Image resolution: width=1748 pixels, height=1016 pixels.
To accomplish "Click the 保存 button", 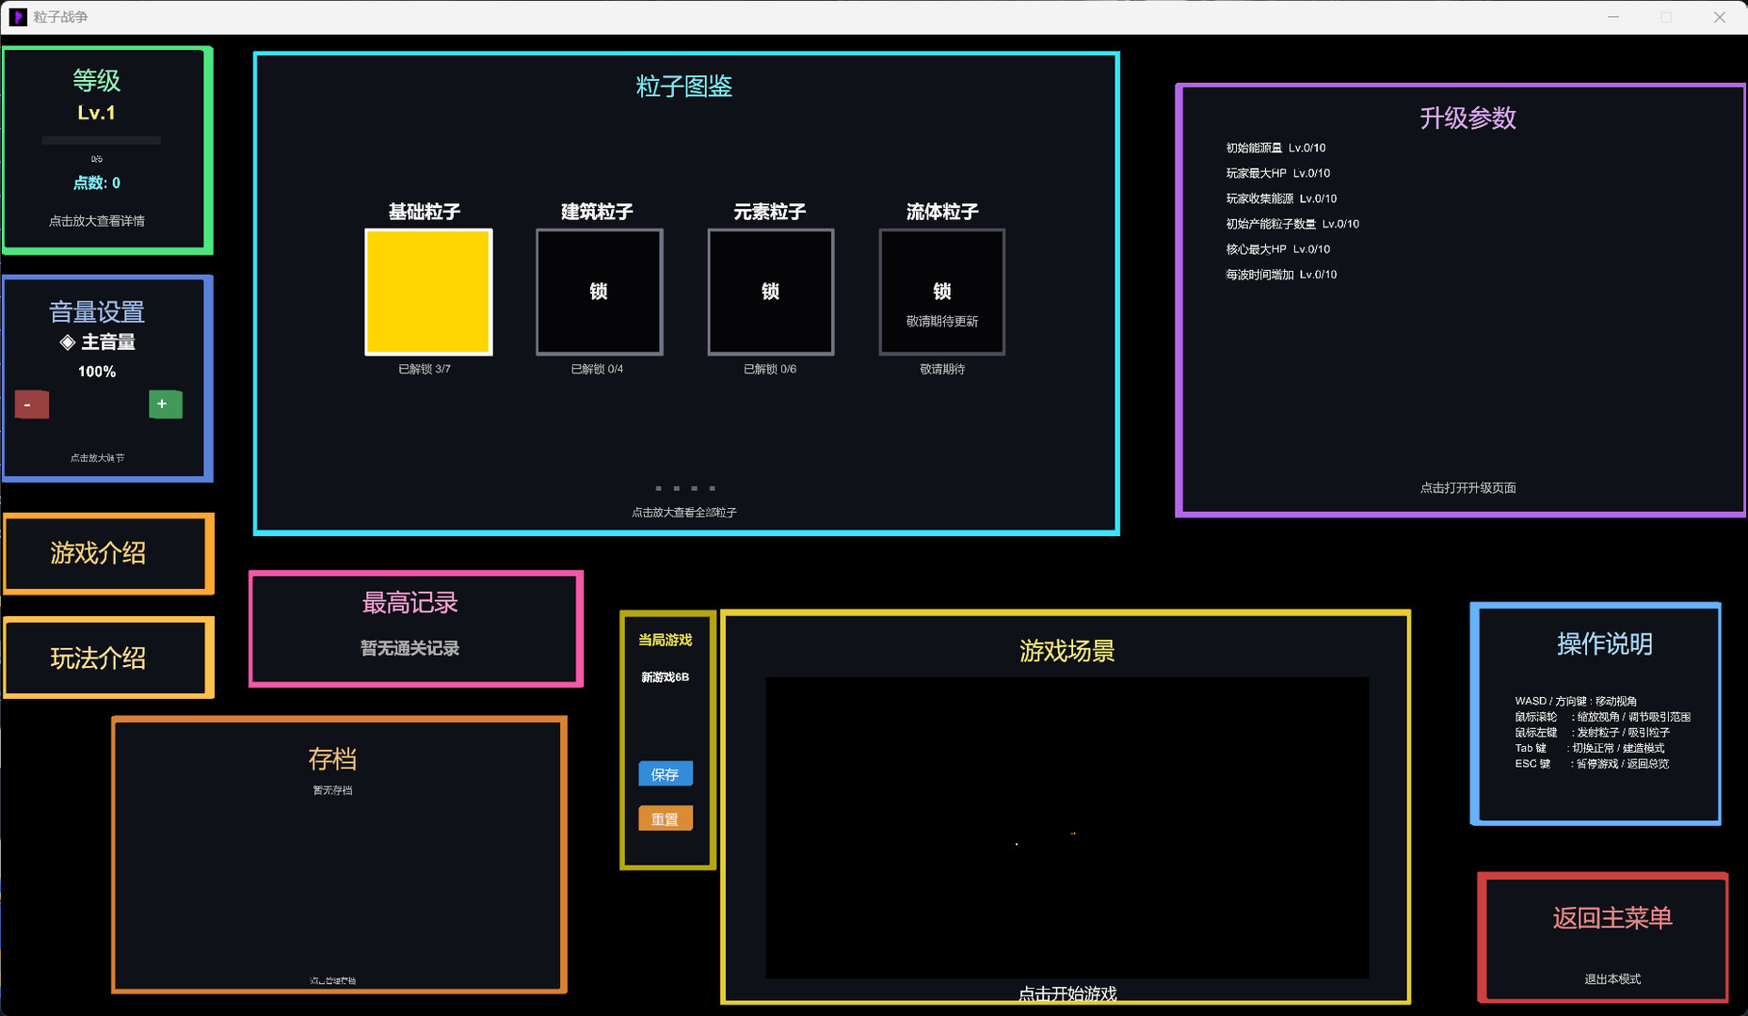I will pos(666,773).
